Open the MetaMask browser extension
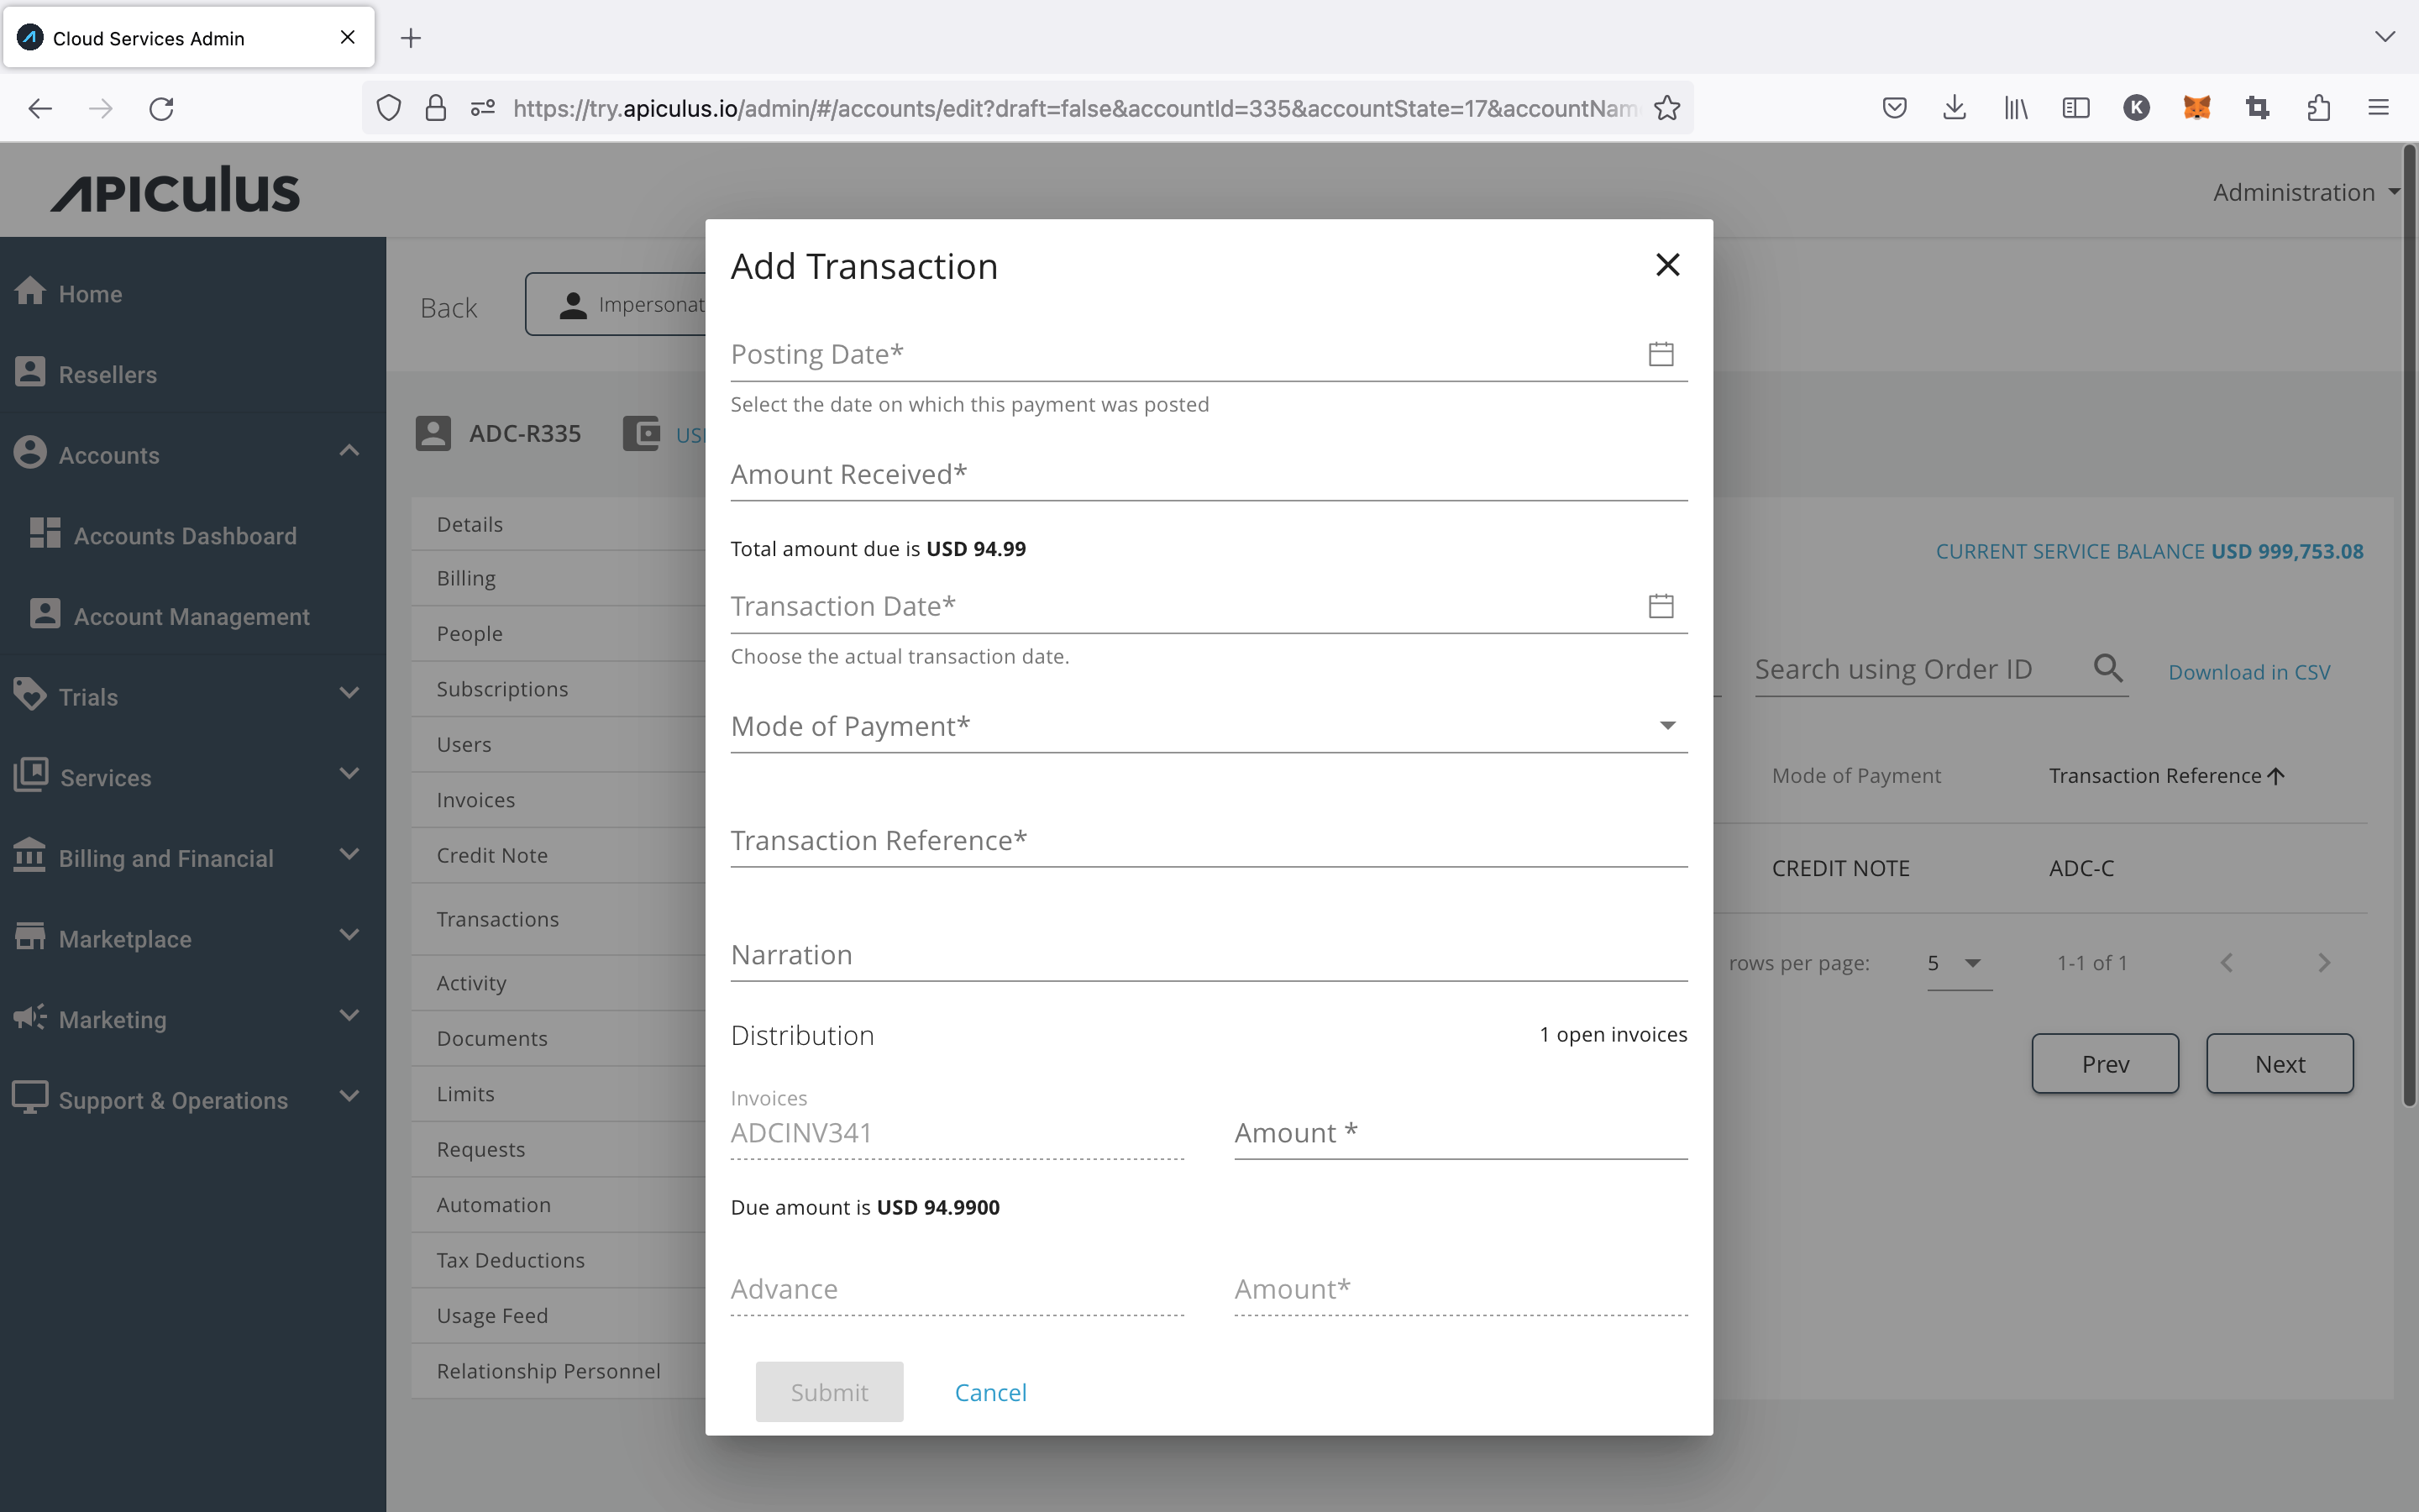2419x1512 pixels. 2198,108
